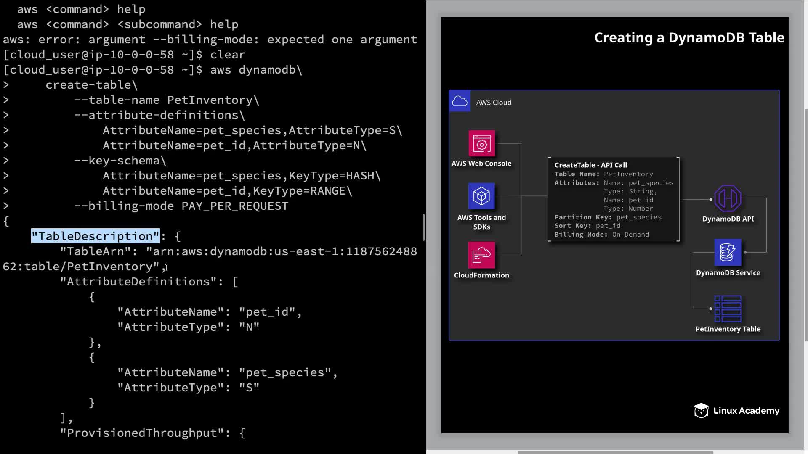Click the CreateTable - API Call box title
The image size is (808, 454).
coord(590,165)
